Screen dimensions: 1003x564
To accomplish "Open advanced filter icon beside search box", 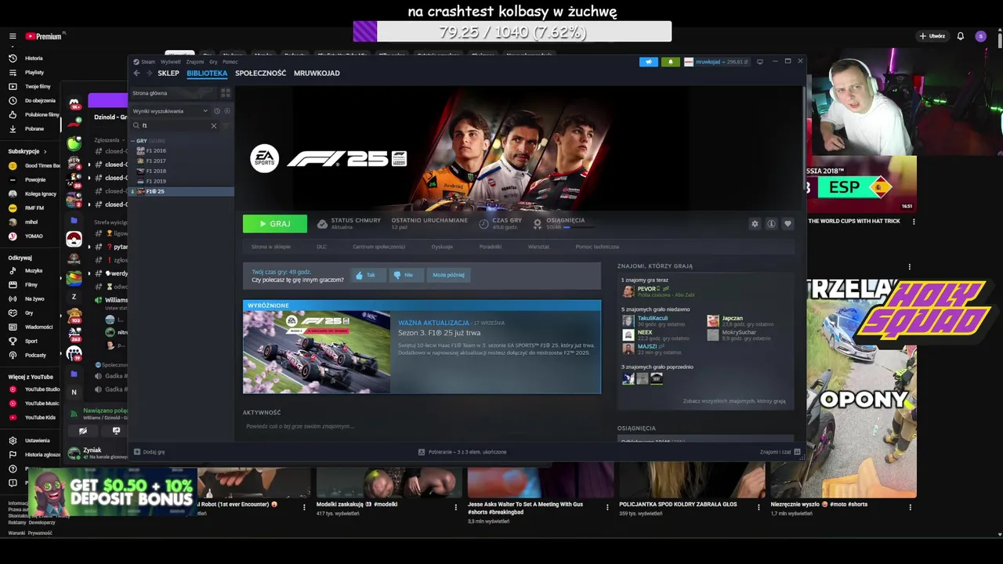I will point(226,125).
